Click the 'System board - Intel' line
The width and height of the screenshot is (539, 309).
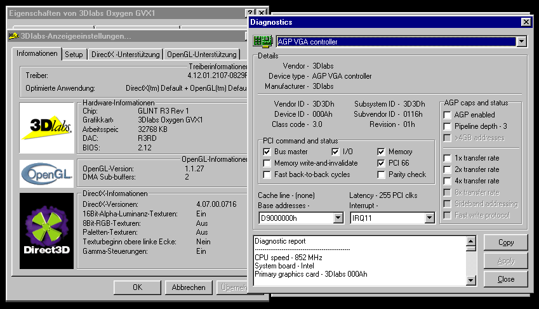pos(284,266)
